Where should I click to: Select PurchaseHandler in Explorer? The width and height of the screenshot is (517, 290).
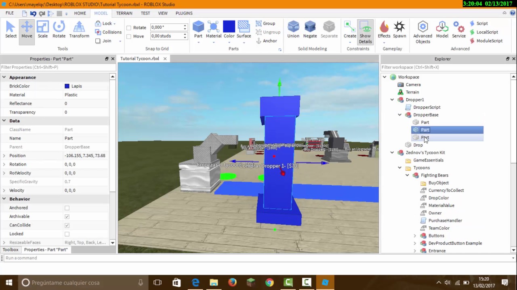point(445,221)
